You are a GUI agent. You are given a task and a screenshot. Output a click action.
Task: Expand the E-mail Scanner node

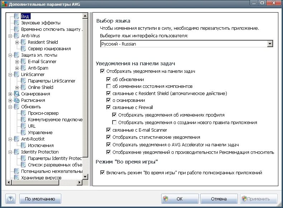point(17,62)
